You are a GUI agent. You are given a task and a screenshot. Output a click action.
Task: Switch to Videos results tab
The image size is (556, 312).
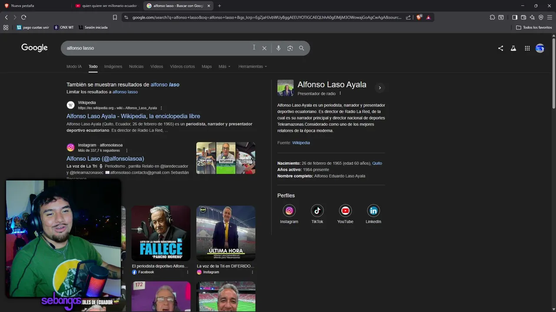(157, 67)
